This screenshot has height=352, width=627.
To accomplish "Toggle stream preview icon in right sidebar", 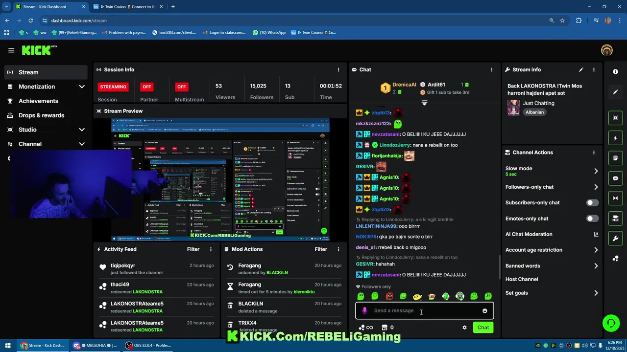I will click(615, 118).
